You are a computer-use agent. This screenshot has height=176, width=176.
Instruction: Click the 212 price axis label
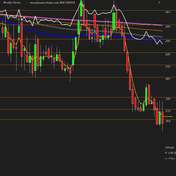pos(168,67)
